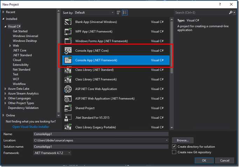239x167 pixels.
Task: Select Windows Desktop in the tree
Action: tap(24, 41)
